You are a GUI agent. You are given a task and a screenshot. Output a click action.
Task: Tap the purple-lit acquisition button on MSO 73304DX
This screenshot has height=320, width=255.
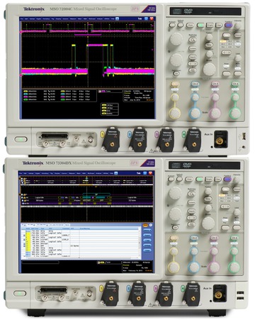point(227,180)
